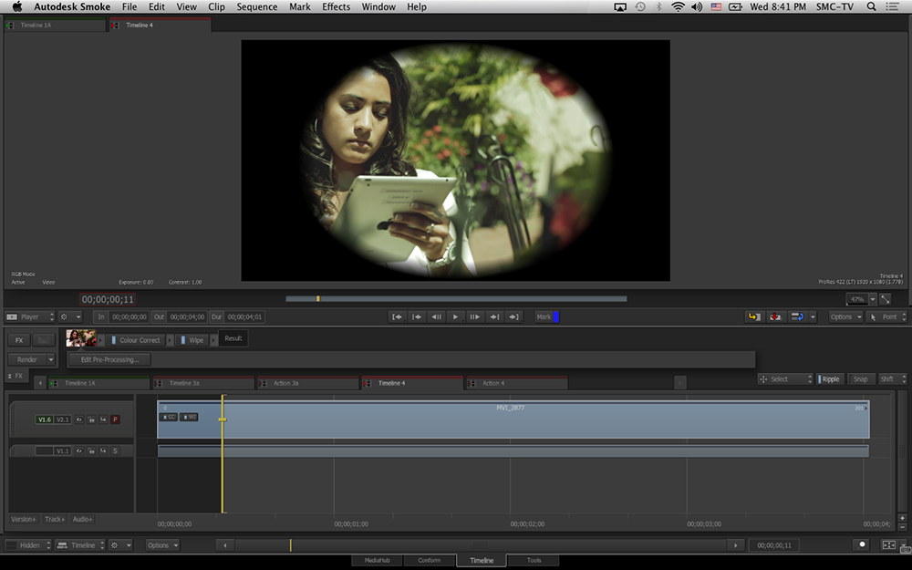
Task: Click the viewer scrub bar under the image
Action: click(x=456, y=298)
